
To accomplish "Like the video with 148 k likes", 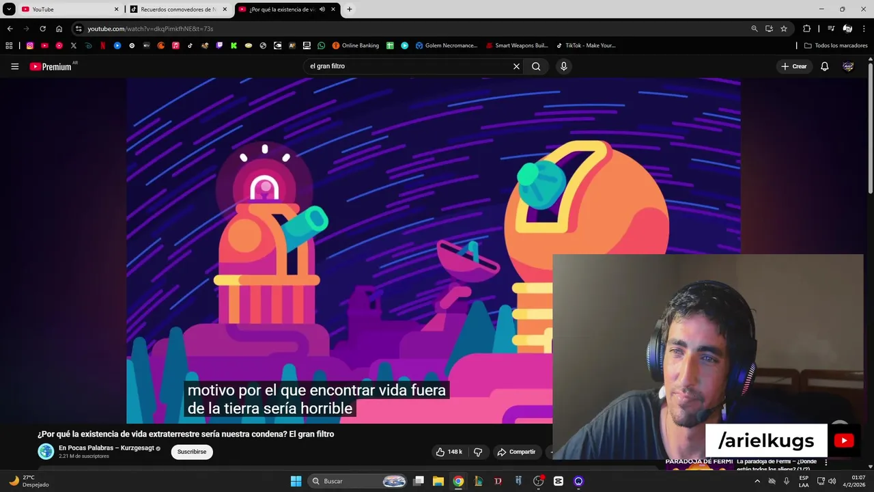I will pos(449,452).
